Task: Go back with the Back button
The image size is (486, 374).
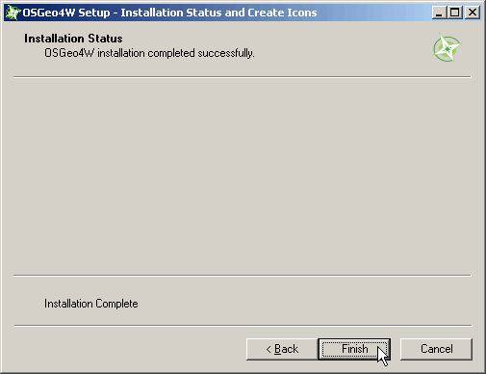Action: coord(282,349)
